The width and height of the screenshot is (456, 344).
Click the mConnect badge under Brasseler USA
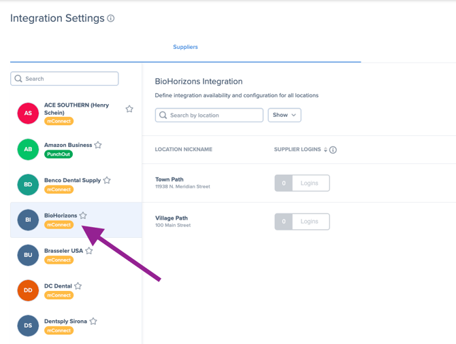coord(59,260)
